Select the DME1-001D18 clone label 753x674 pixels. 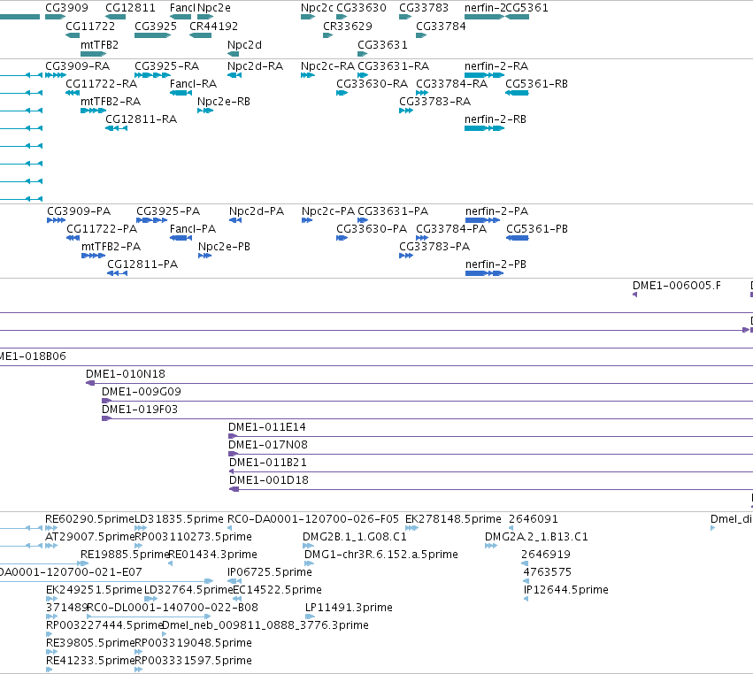(269, 480)
